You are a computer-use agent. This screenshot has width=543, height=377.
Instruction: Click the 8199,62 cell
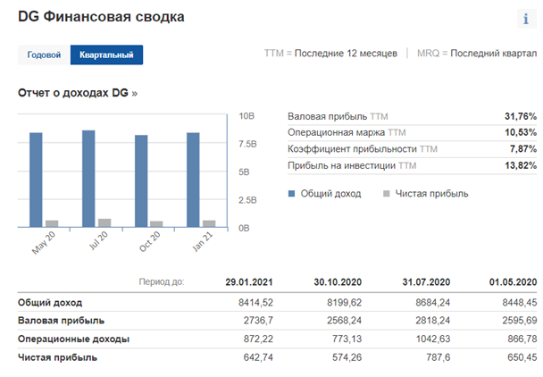coord(344,303)
